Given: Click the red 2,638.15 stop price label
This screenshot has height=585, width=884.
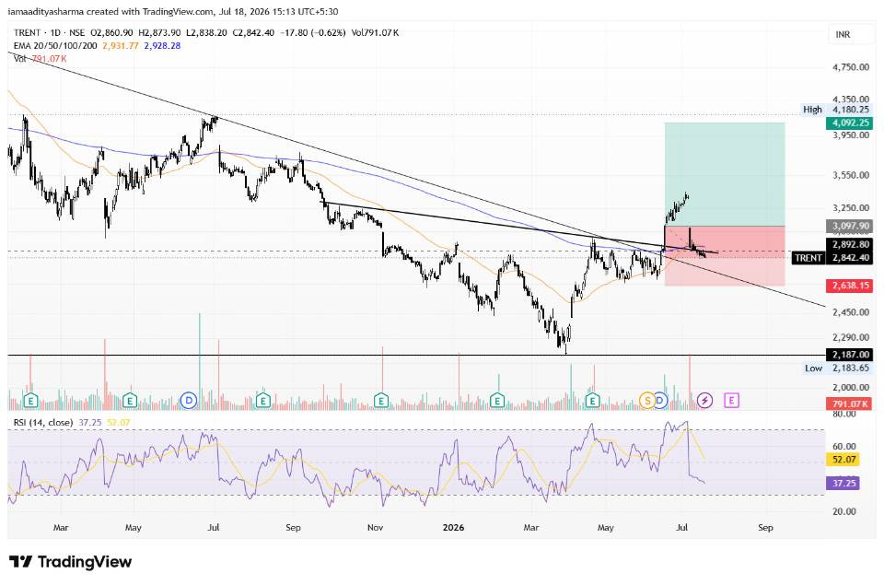Looking at the screenshot, I should coord(849,286).
